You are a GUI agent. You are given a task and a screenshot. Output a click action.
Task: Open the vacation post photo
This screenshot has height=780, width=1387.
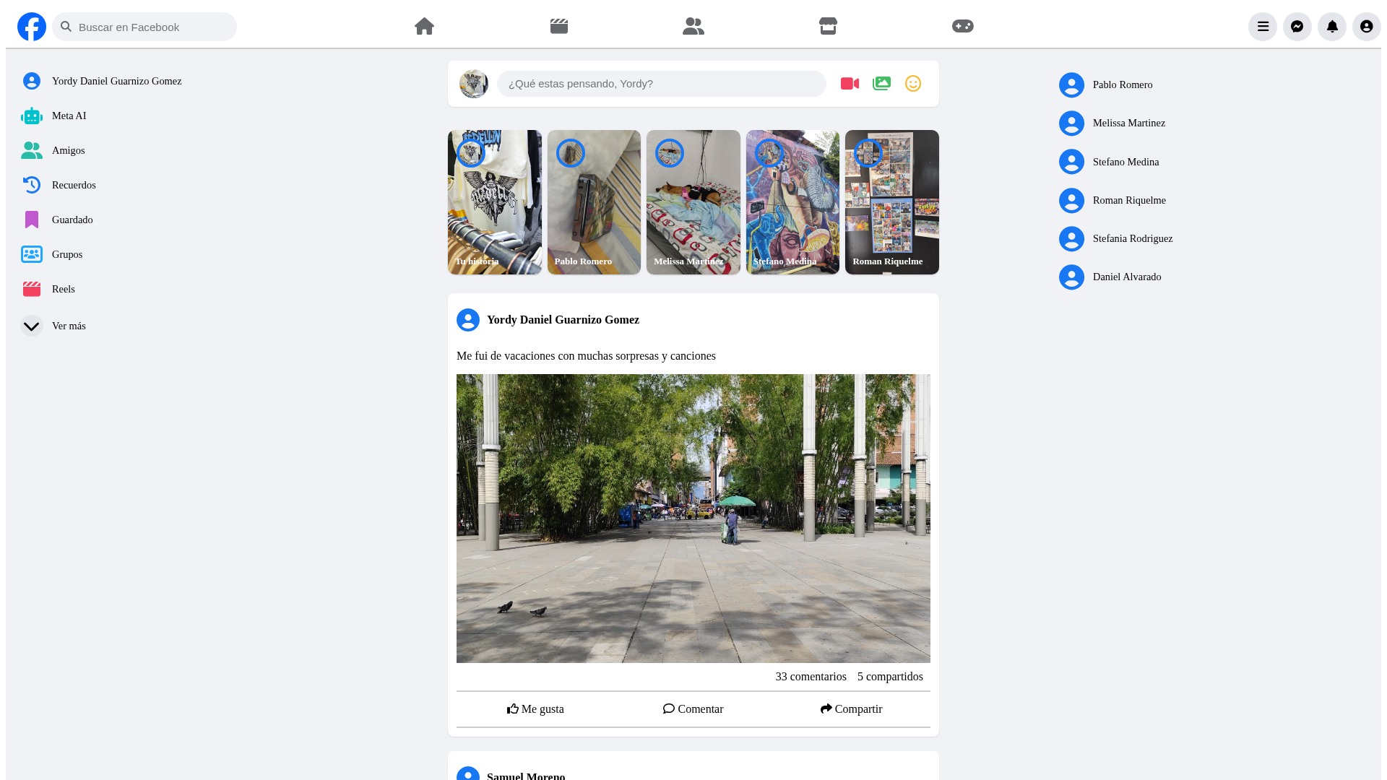693,519
